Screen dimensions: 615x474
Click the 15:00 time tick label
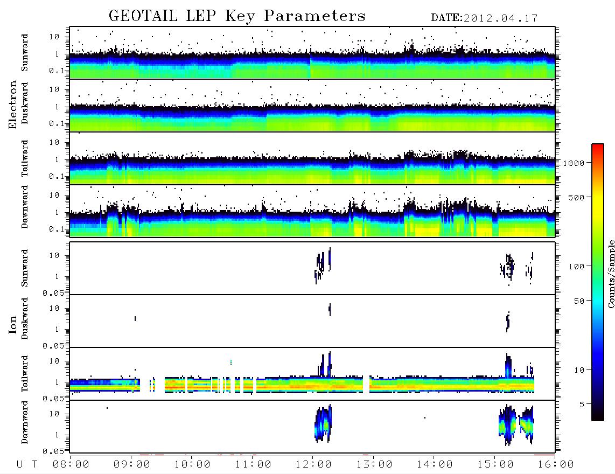pos(495,464)
